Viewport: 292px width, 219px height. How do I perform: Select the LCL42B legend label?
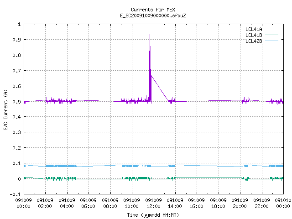(x=254, y=41)
